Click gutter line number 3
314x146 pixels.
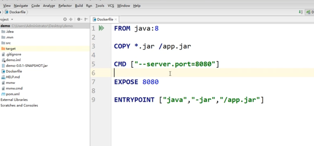point(93,46)
